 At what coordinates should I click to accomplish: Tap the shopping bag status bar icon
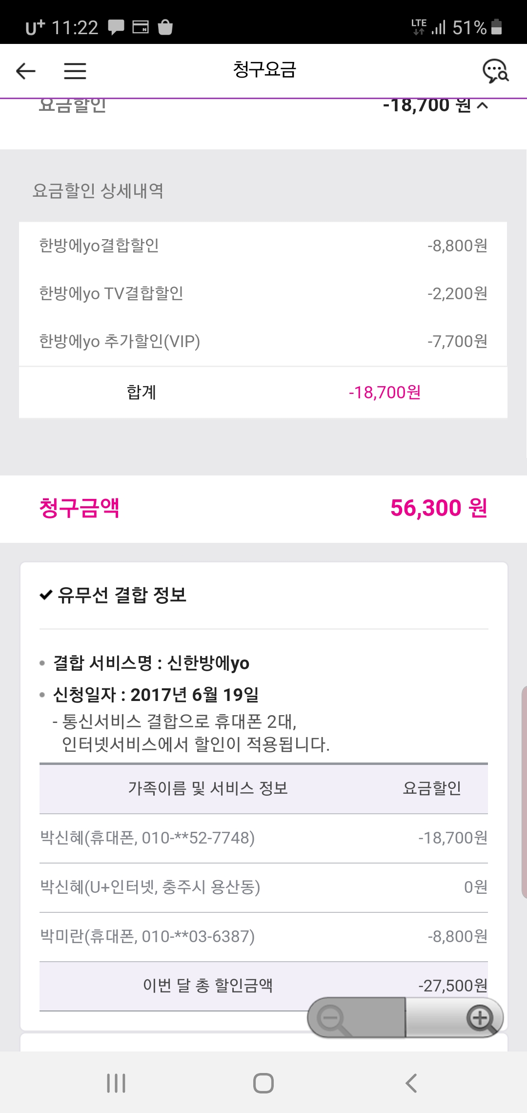click(165, 27)
